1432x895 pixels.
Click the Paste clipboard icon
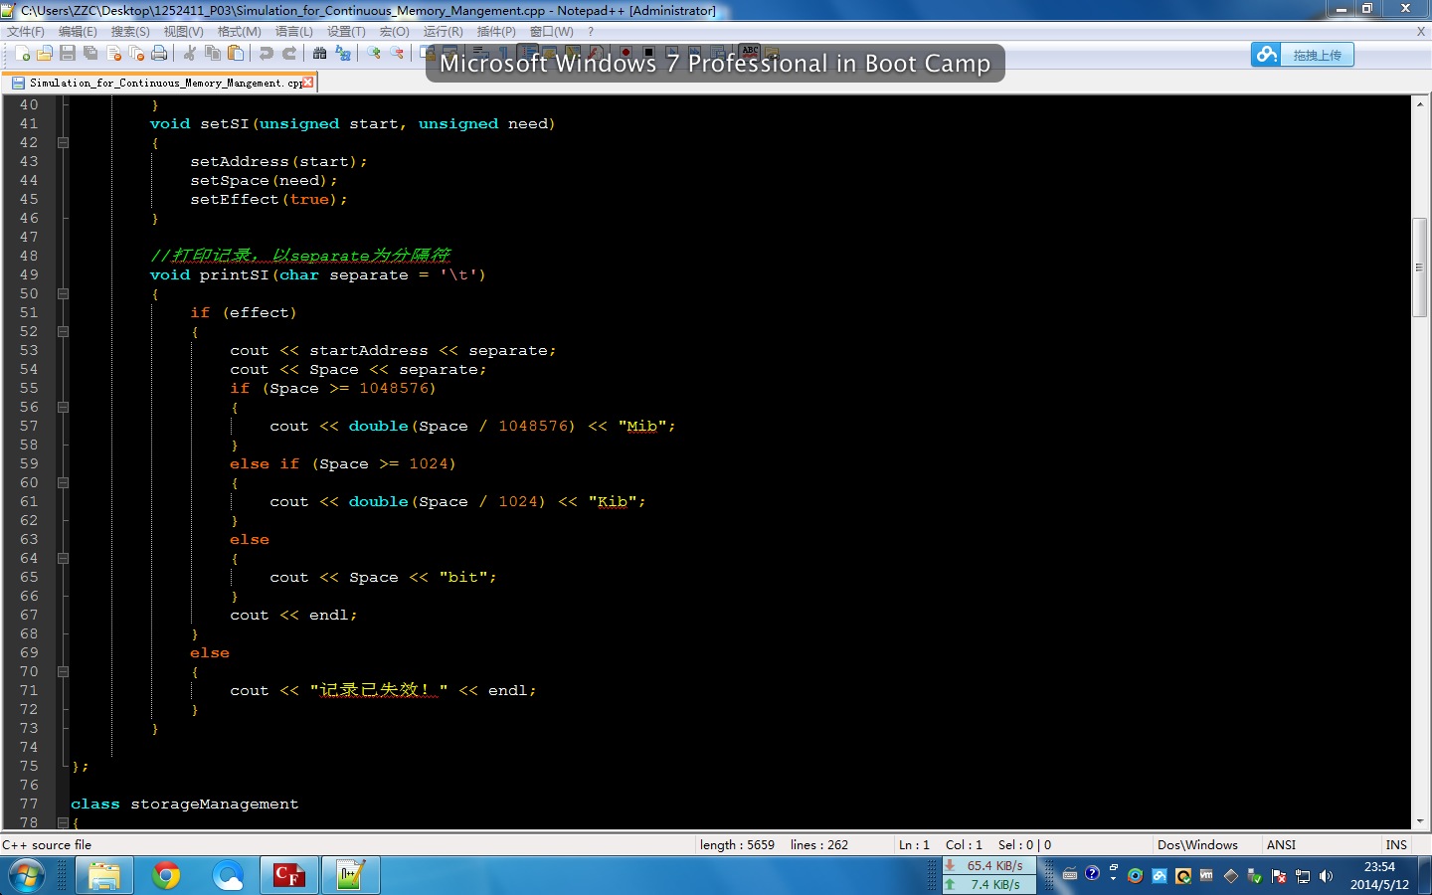[235, 53]
